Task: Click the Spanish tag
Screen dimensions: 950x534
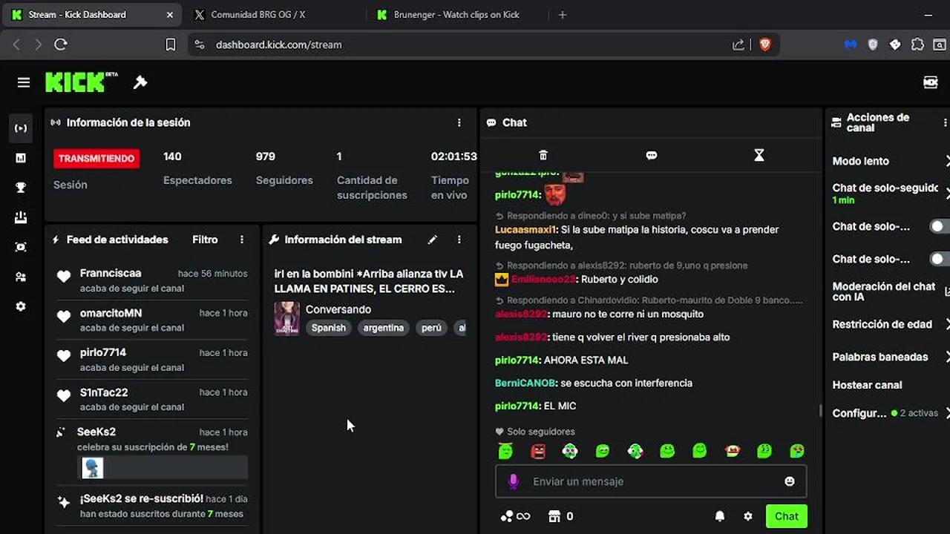Action: pos(329,328)
